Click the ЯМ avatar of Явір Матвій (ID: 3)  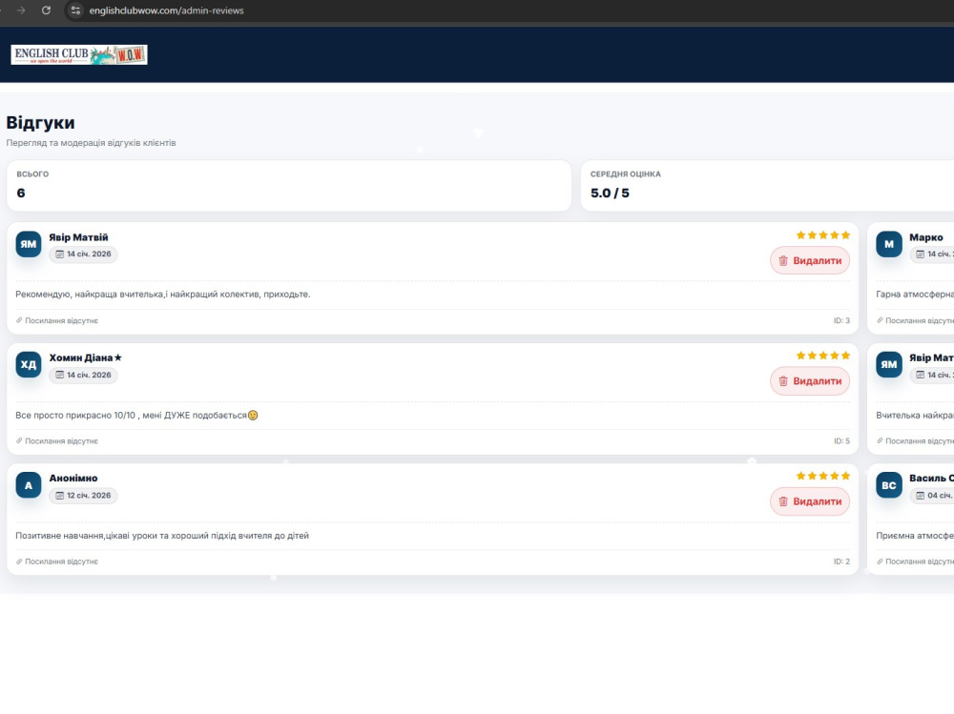click(x=29, y=244)
